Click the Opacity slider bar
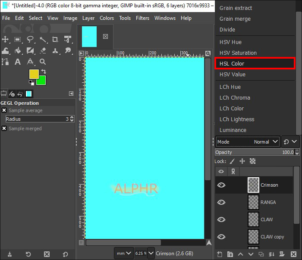 point(255,152)
